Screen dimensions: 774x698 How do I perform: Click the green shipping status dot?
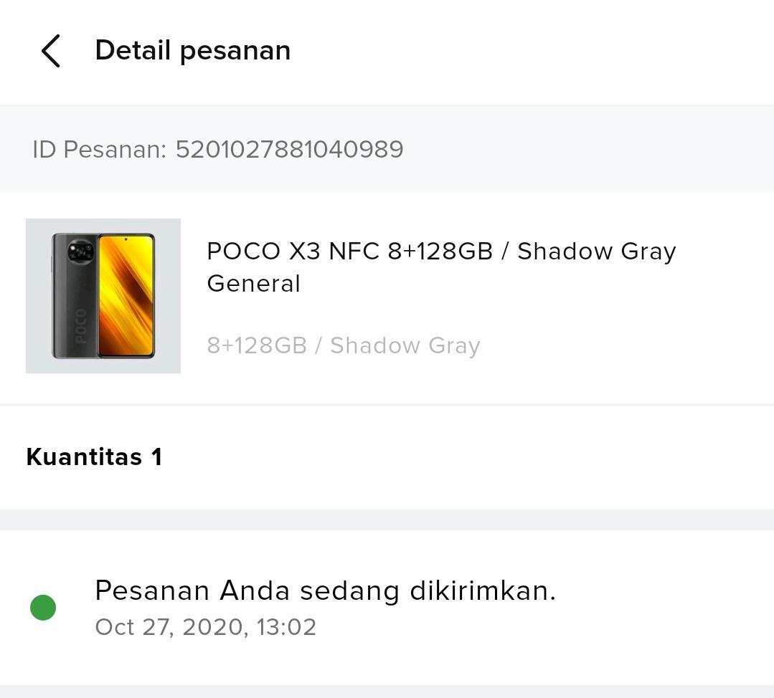click(x=43, y=608)
